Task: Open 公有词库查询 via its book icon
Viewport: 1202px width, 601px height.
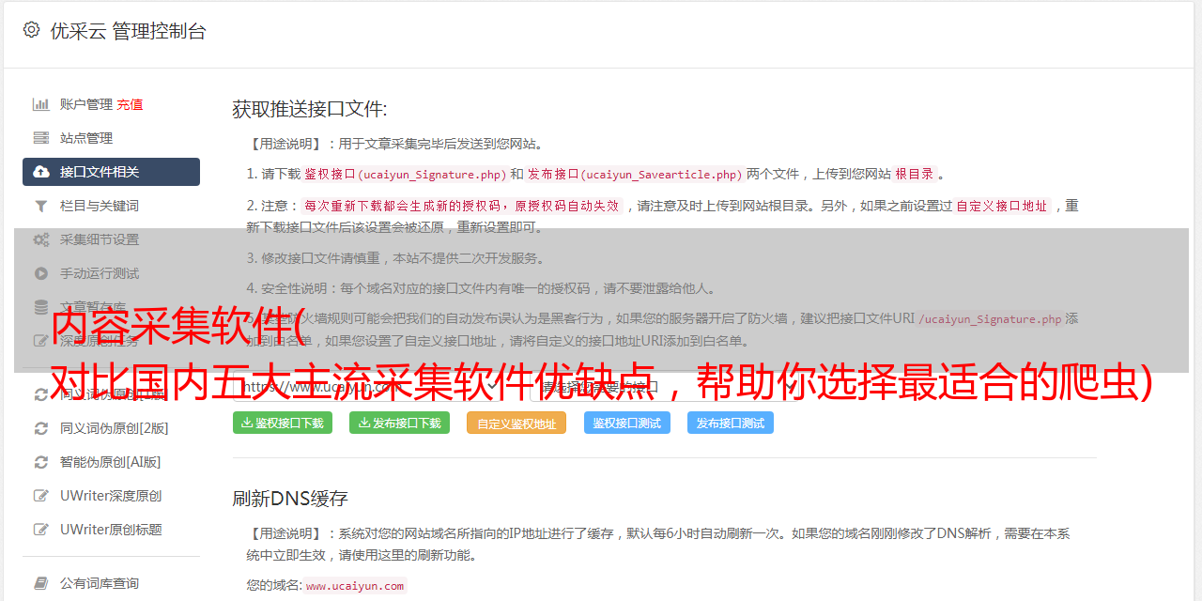Action: pos(41,583)
